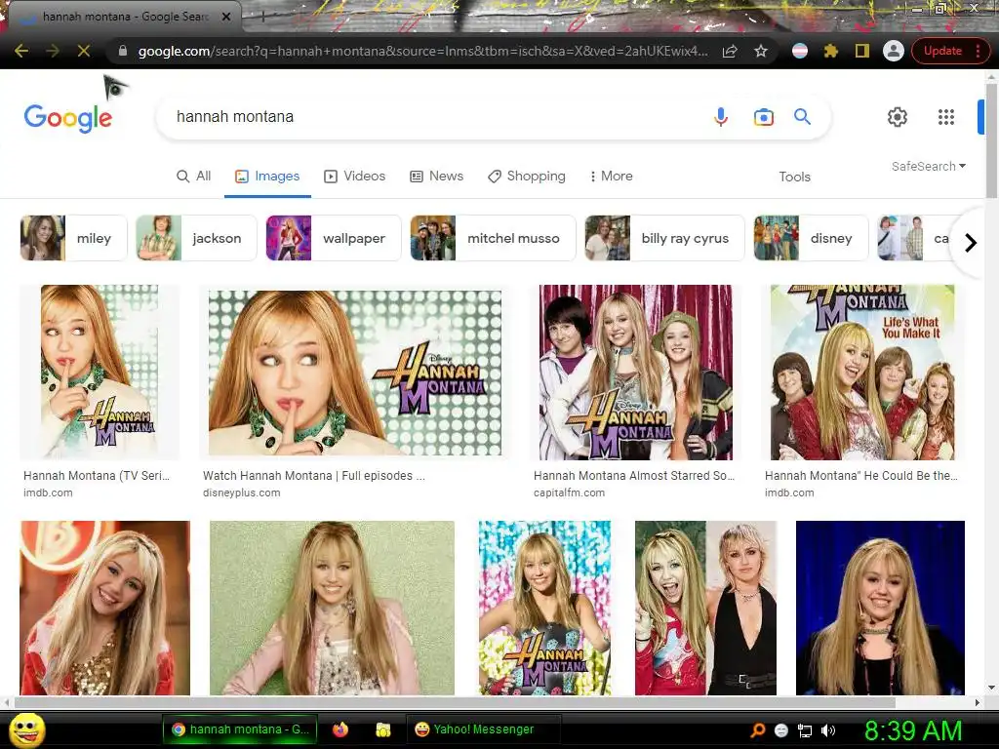Click the round face tray icon

[781, 730]
